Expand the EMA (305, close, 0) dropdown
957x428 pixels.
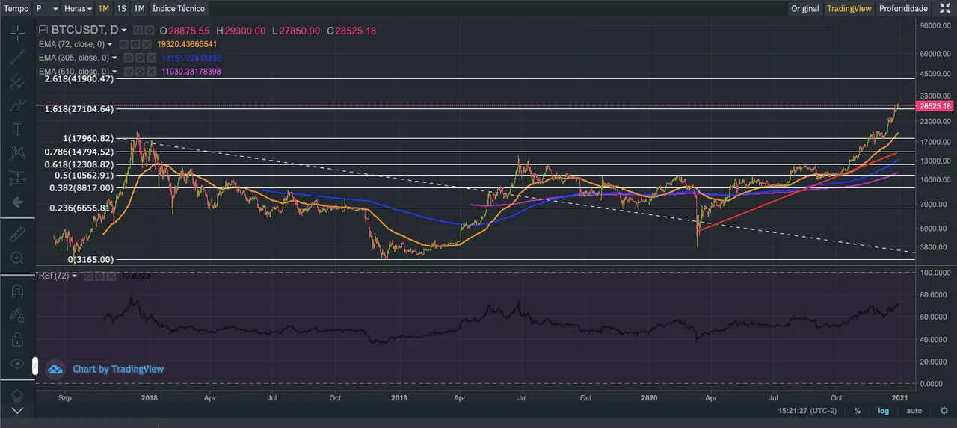(114, 58)
